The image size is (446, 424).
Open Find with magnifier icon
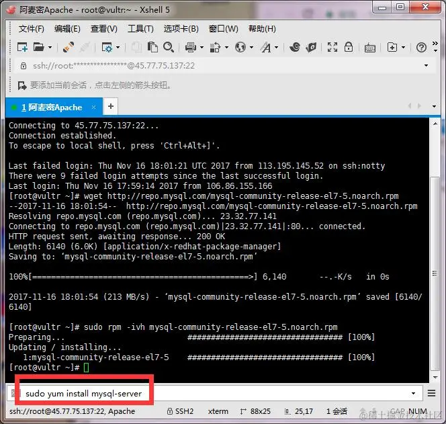tap(169, 47)
